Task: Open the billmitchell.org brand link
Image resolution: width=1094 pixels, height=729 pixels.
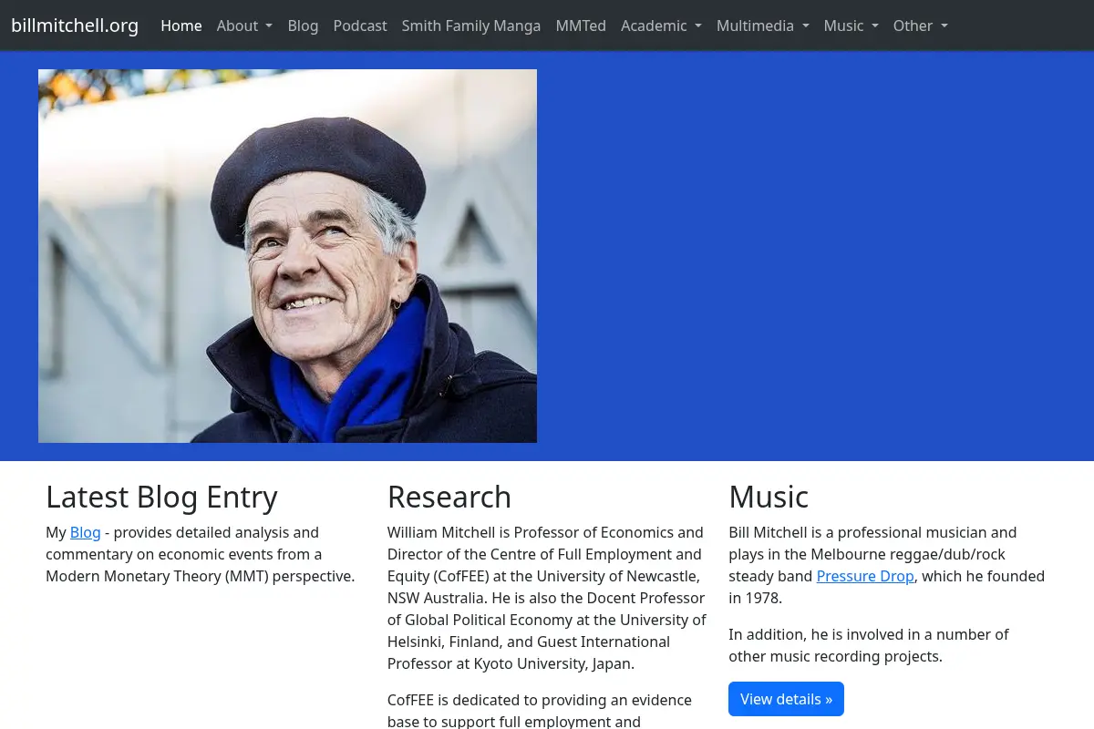Action: click(75, 26)
